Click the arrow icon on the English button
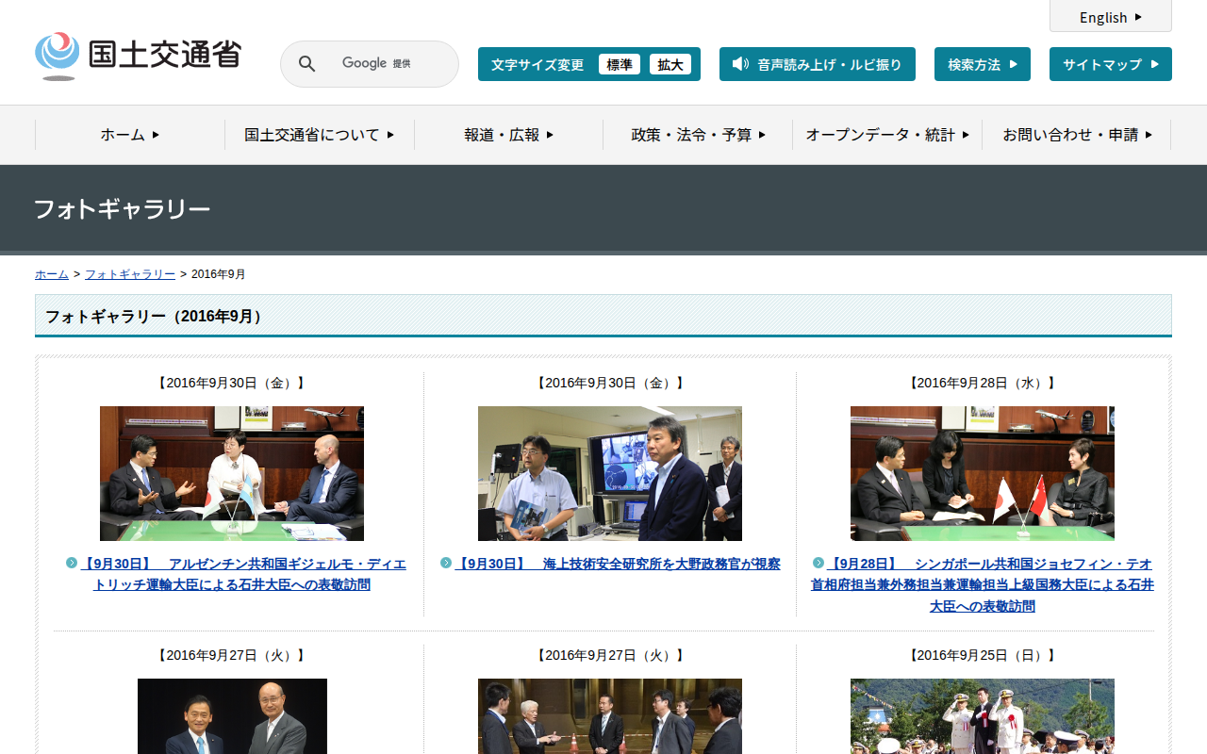 [x=1138, y=17]
